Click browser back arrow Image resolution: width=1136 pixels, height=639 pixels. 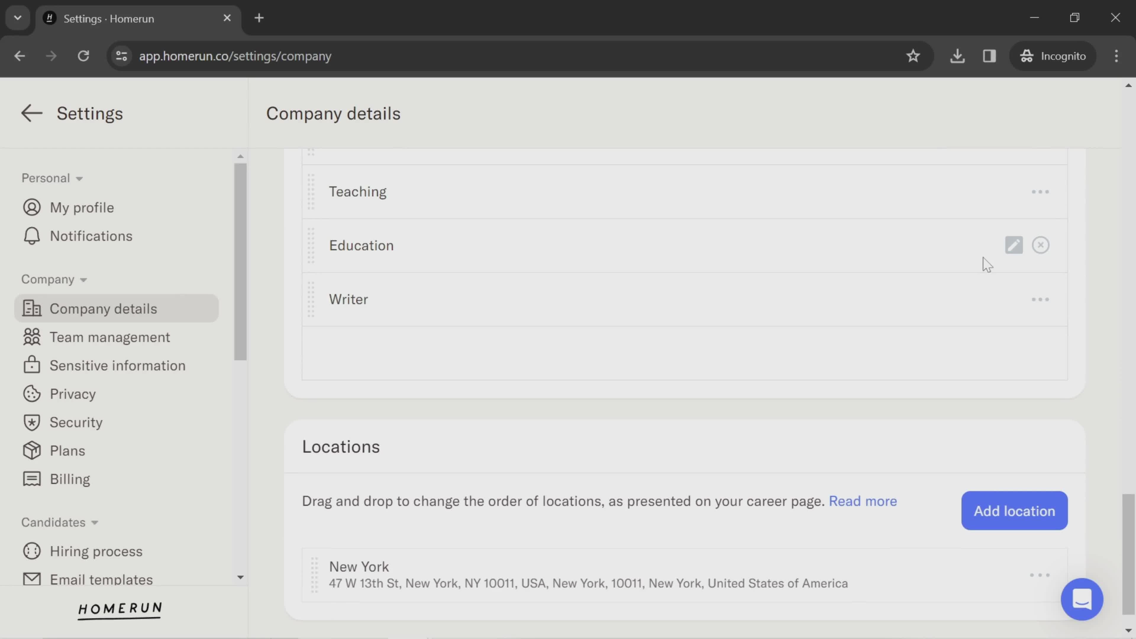(20, 56)
